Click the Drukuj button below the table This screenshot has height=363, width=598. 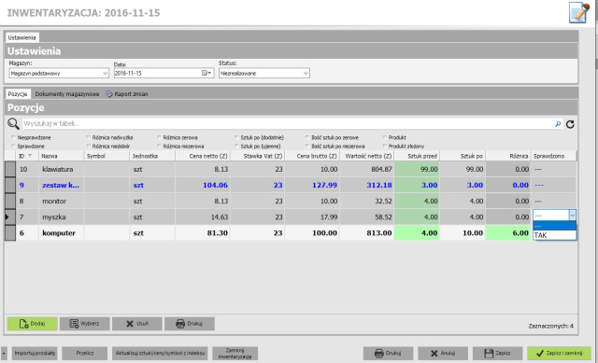point(189,324)
